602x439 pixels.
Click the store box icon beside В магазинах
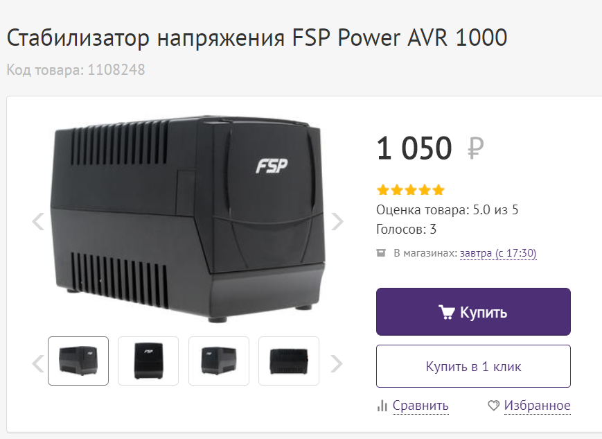(x=381, y=253)
